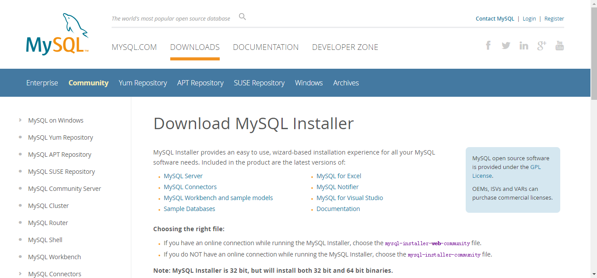Click Contact MySQL link
597x278 pixels.
tap(495, 19)
